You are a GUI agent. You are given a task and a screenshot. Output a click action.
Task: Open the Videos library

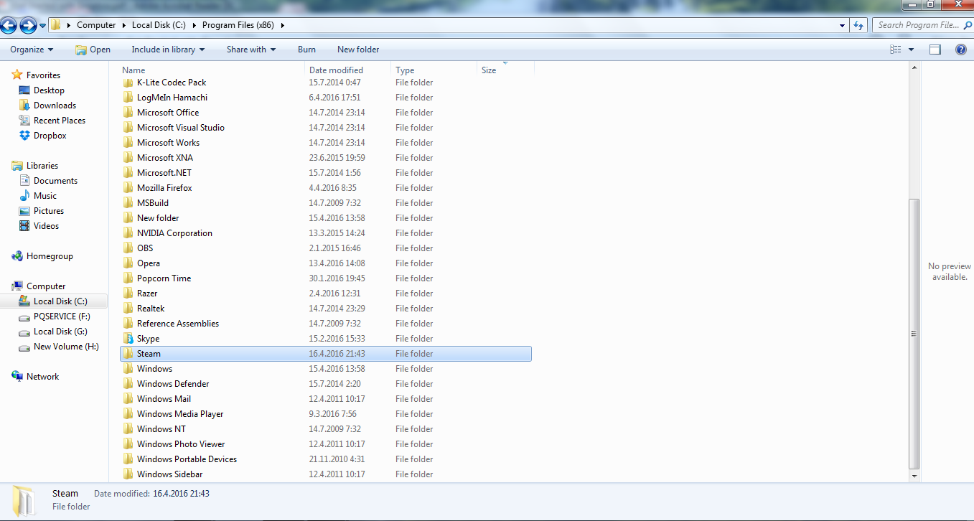[x=46, y=226]
